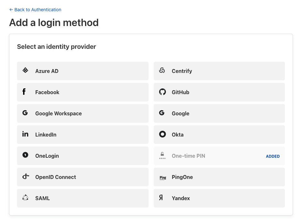Image resolution: width=300 pixels, height=221 pixels.
Task: Click the Add a login method heading
Action: 54,22
